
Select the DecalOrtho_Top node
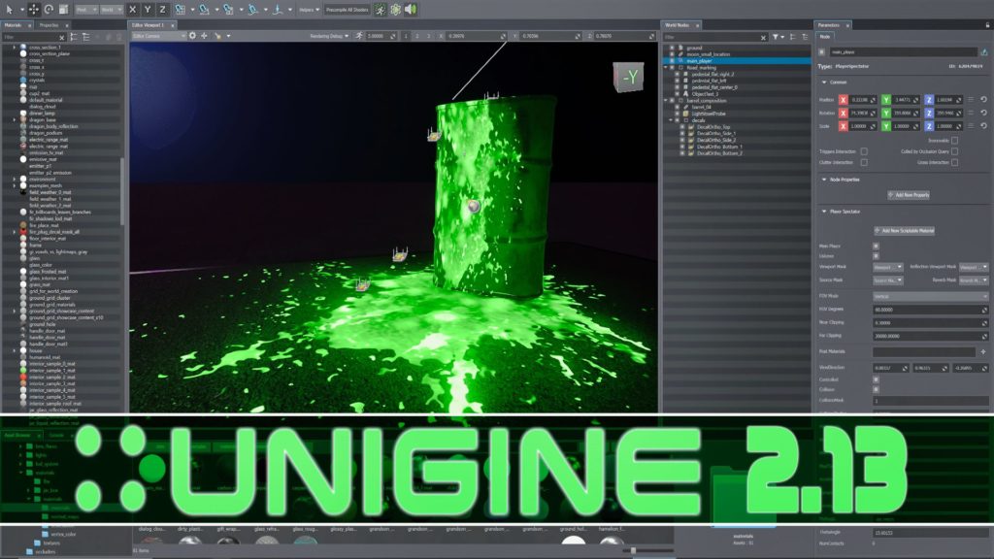pos(713,127)
